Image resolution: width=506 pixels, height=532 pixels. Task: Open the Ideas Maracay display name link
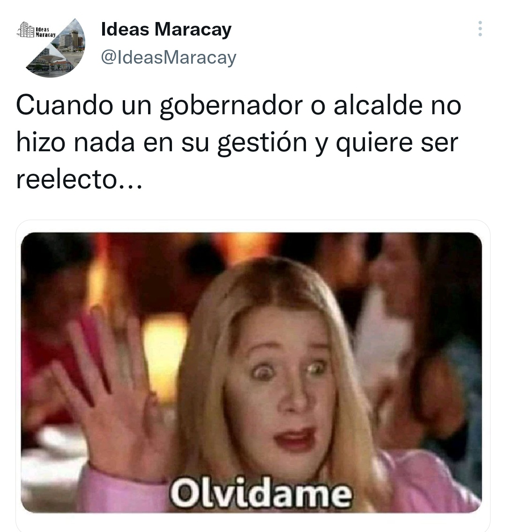coord(166,29)
